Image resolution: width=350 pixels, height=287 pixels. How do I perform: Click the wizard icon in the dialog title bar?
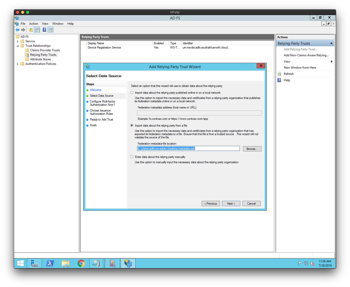[88, 67]
